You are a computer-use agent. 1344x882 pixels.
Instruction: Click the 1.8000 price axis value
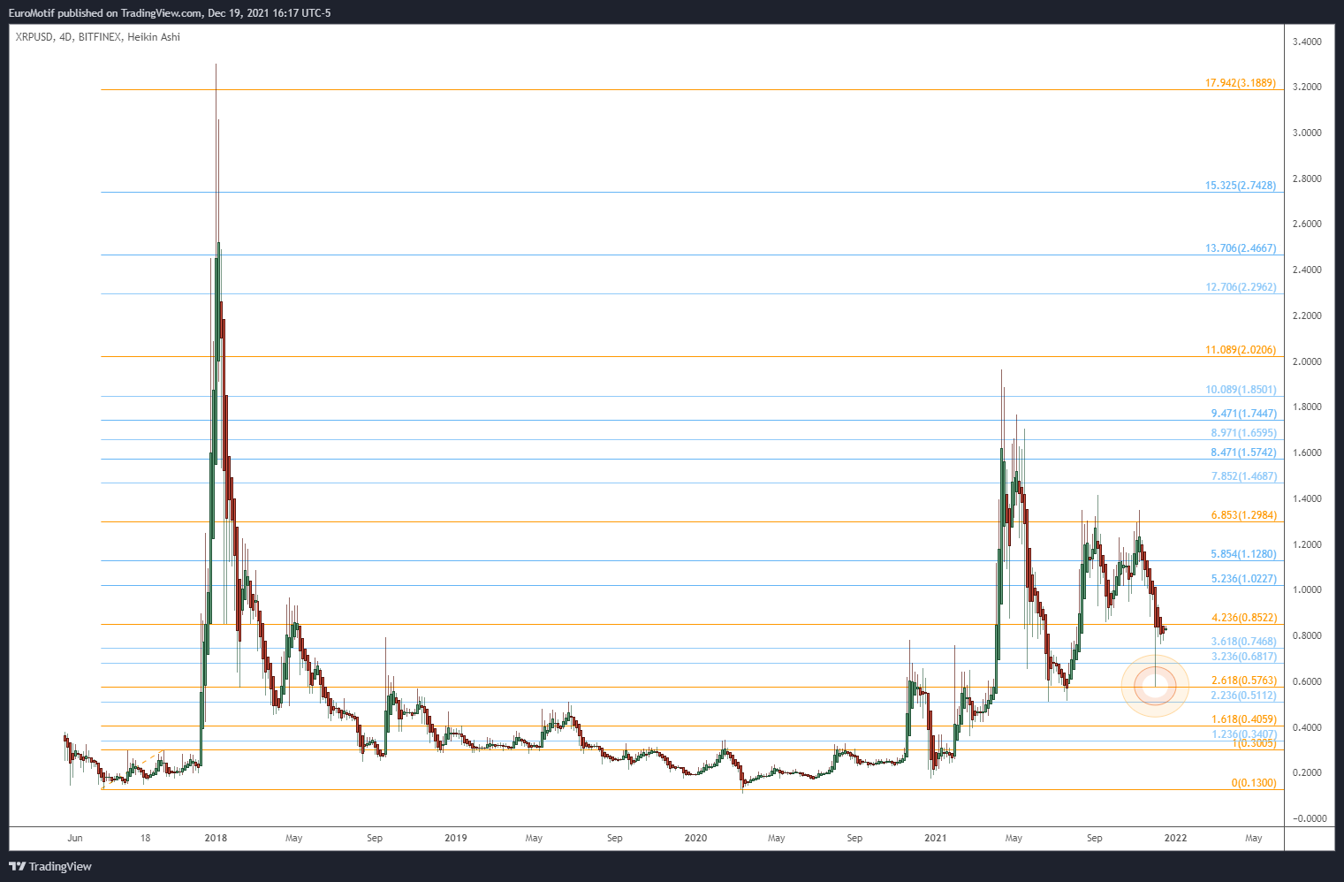[x=1307, y=407]
